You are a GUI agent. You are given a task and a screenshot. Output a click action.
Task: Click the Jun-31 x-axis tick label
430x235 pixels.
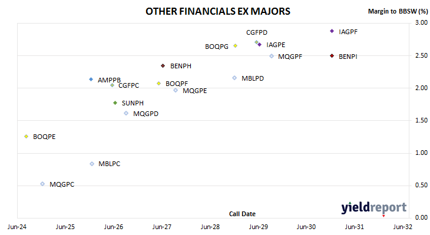coord(355,227)
